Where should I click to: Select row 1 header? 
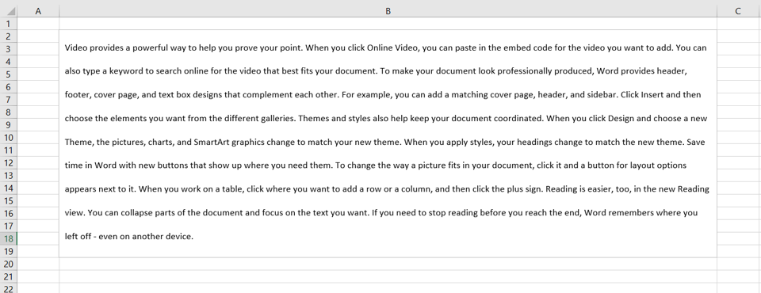tap(8, 24)
